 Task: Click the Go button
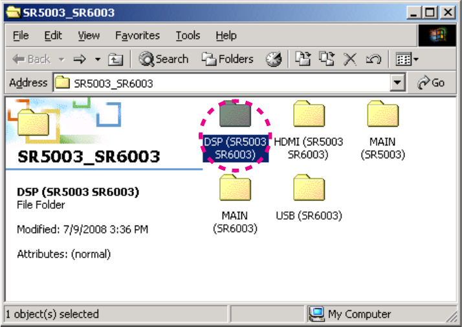(x=431, y=83)
